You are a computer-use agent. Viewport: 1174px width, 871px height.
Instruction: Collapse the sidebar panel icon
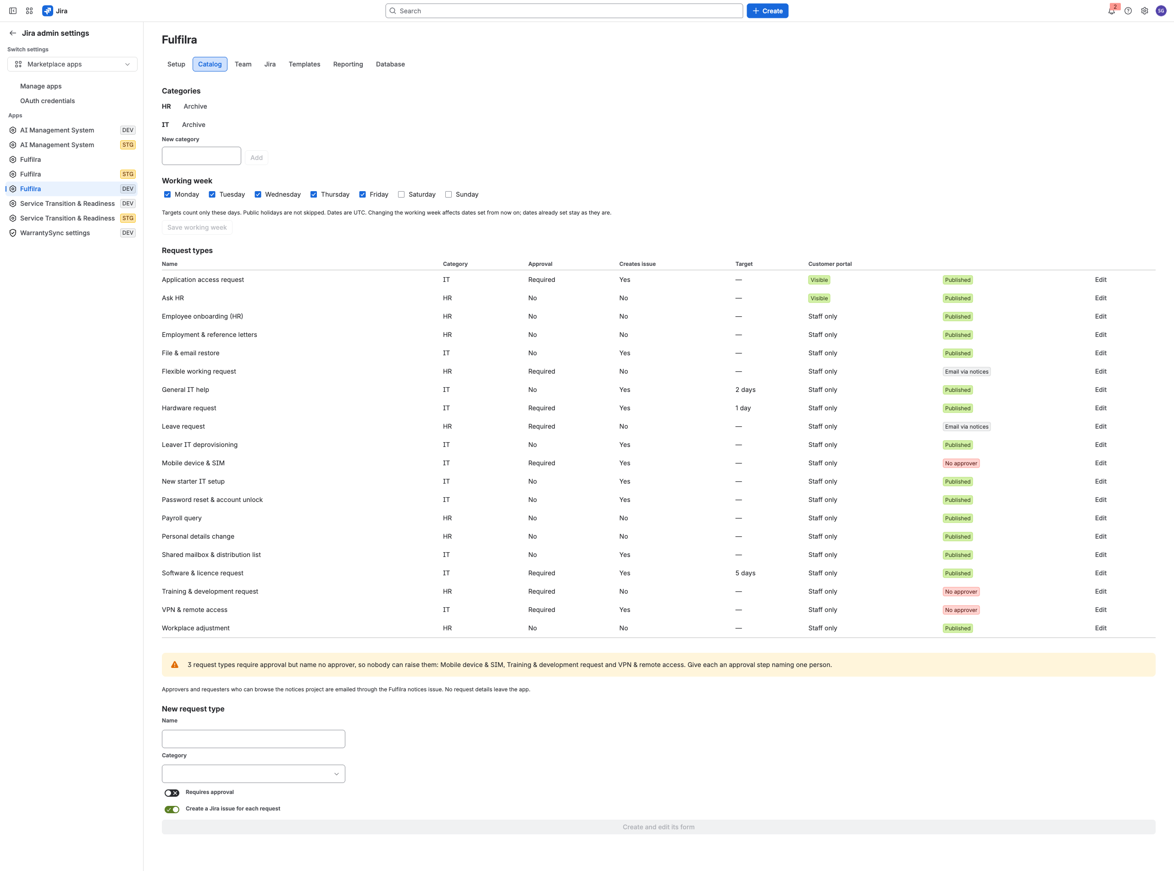point(13,11)
